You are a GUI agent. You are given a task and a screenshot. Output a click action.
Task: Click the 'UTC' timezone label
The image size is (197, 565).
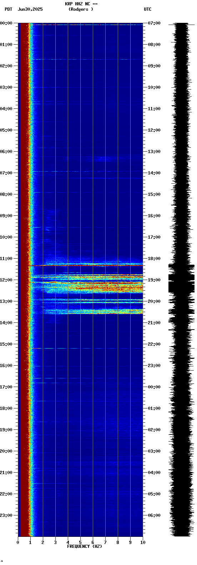[x=148, y=9]
